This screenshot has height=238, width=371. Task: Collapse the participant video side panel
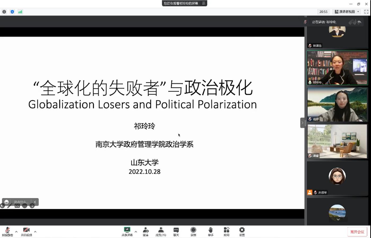[302, 123]
